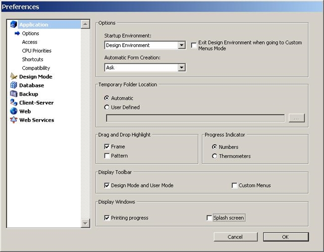
Task: Click the Web globe icon
Action: [x=13, y=111]
